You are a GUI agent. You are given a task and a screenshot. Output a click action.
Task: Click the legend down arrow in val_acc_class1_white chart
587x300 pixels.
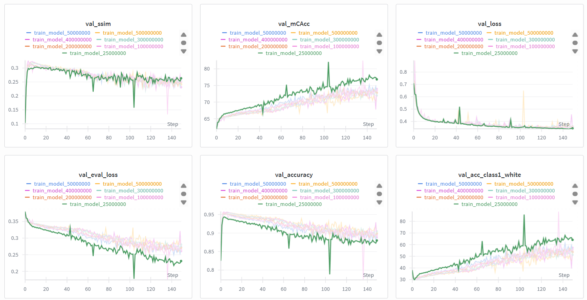pyautogui.click(x=575, y=202)
